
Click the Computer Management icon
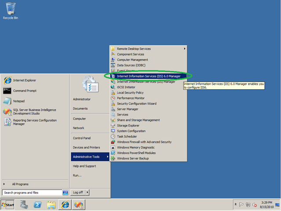tap(113, 60)
